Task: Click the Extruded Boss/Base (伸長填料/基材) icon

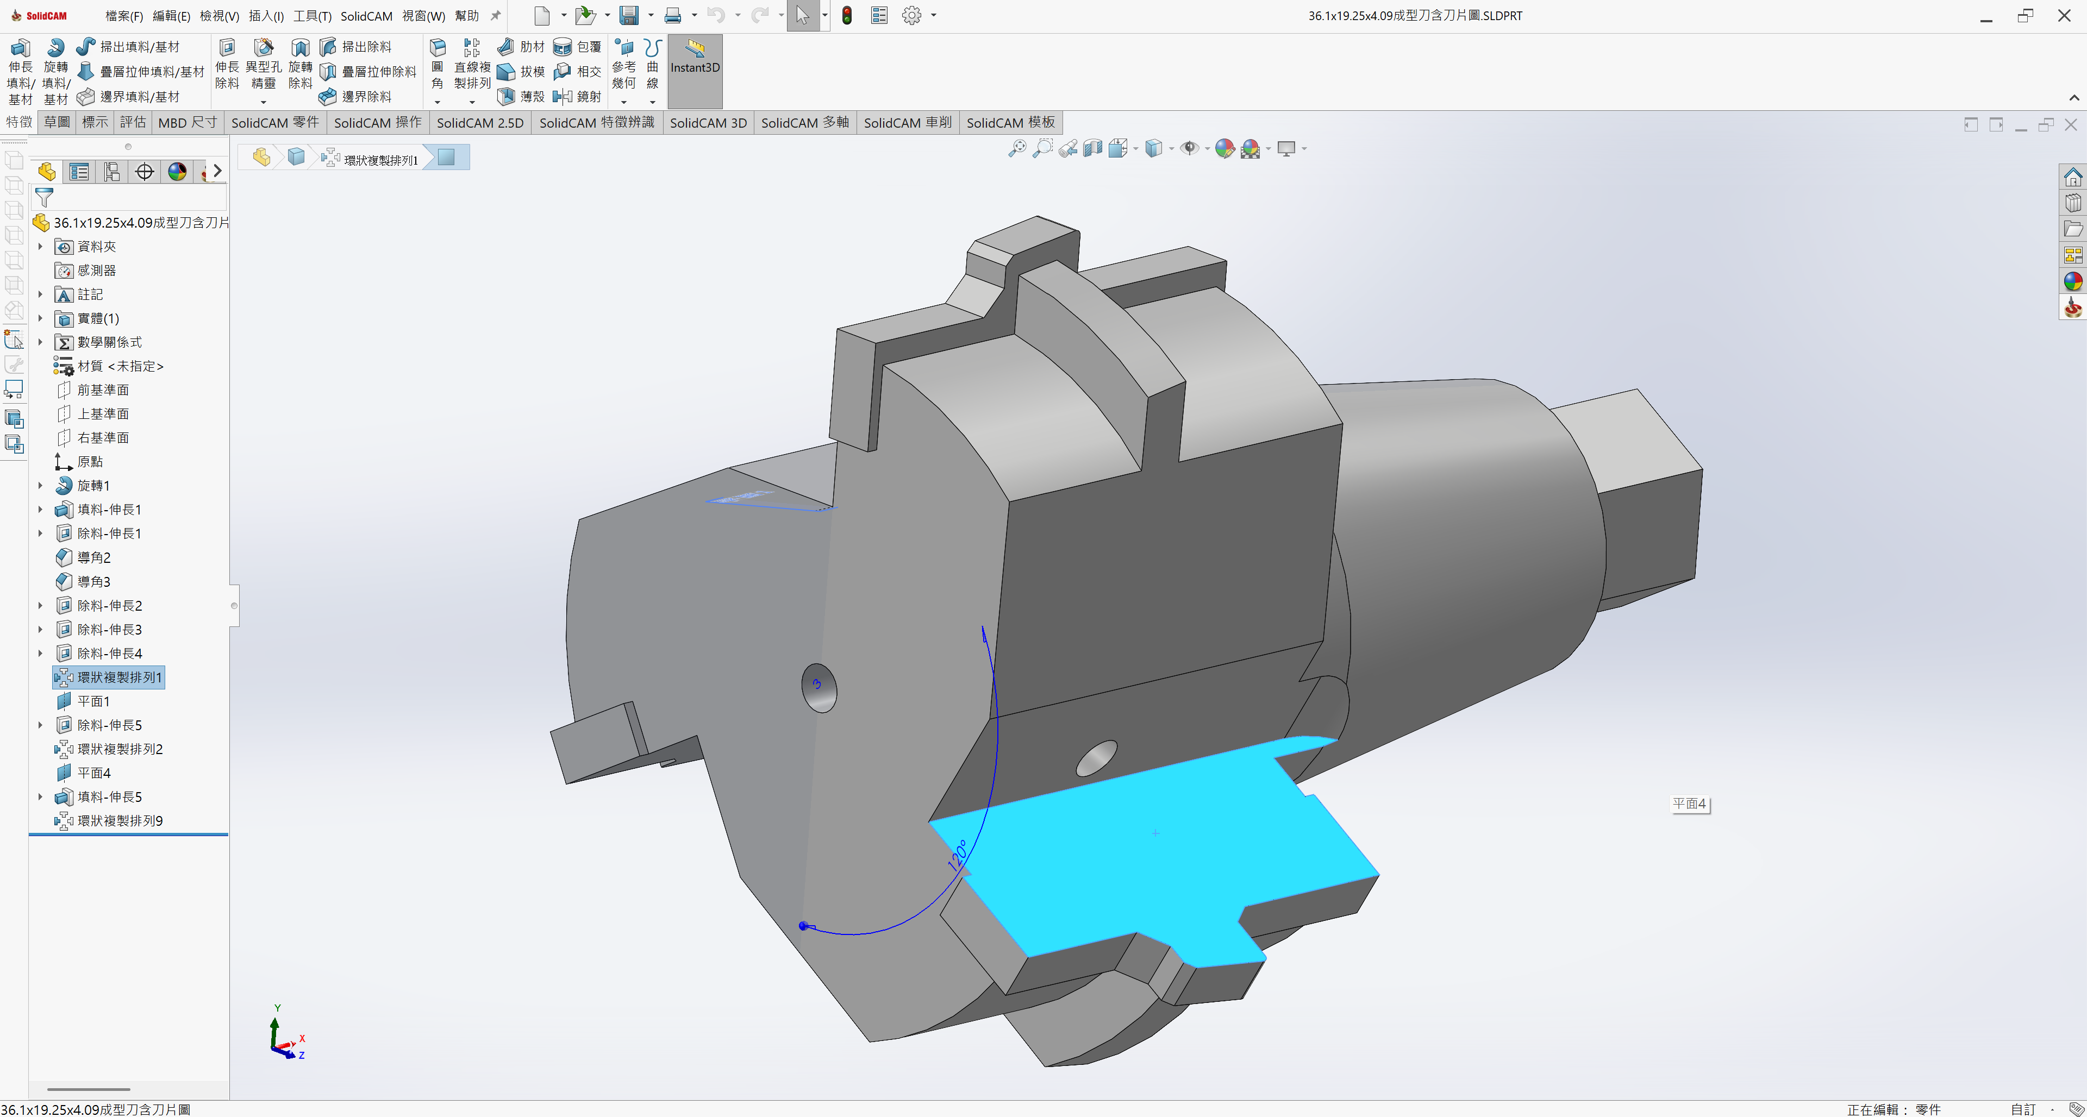Action: coord(20,71)
